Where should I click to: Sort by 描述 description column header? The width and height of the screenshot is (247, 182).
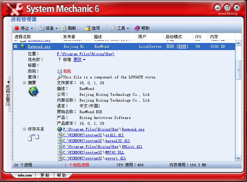[x=114, y=36]
